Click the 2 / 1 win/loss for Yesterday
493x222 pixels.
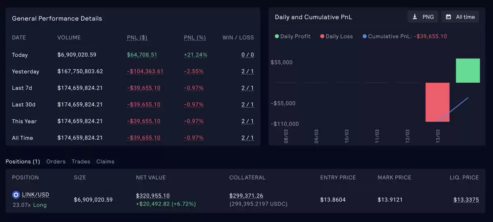point(248,72)
